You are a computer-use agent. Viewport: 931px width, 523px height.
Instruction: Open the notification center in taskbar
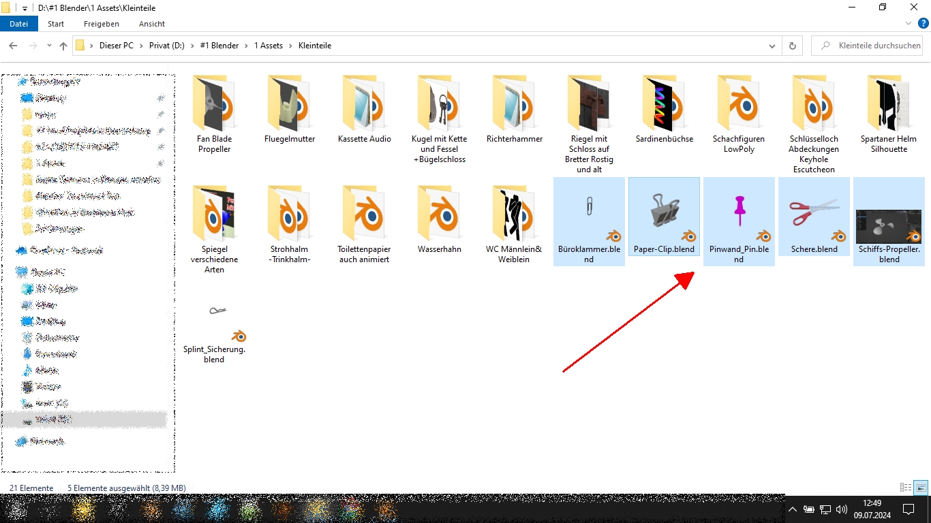coord(908,509)
